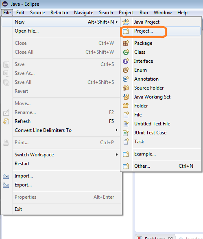Open the Edit menu
Image resolution: width=203 pixels, height=239 pixels.
pyautogui.click(x=20, y=13)
